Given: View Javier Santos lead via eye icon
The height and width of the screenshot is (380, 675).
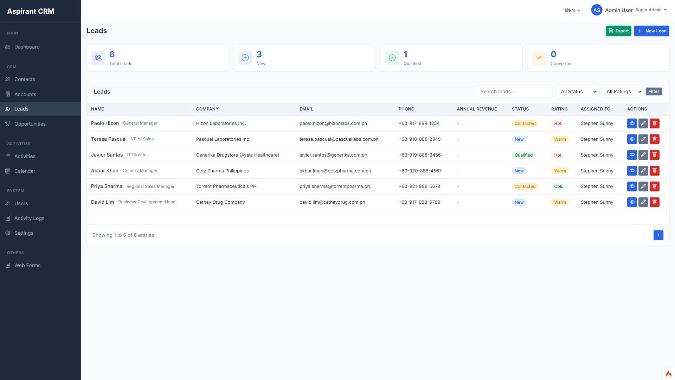Looking at the screenshot, I should coord(632,155).
